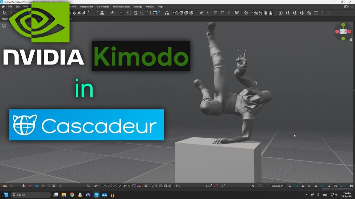This screenshot has height=199, width=355.
Task: Click the fast-forward double-arrow button
Action: click(329, 186)
